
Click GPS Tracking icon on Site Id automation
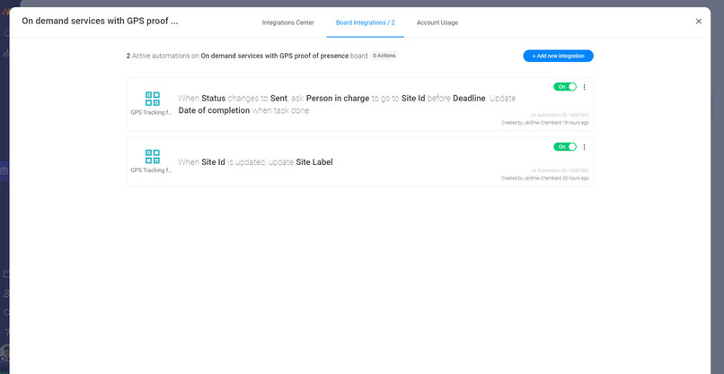153,156
